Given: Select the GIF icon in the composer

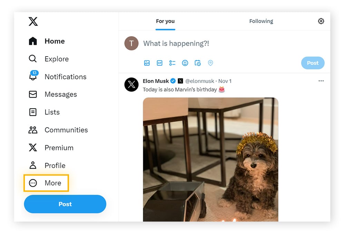Looking at the screenshot, I should (x=159, y=63).
